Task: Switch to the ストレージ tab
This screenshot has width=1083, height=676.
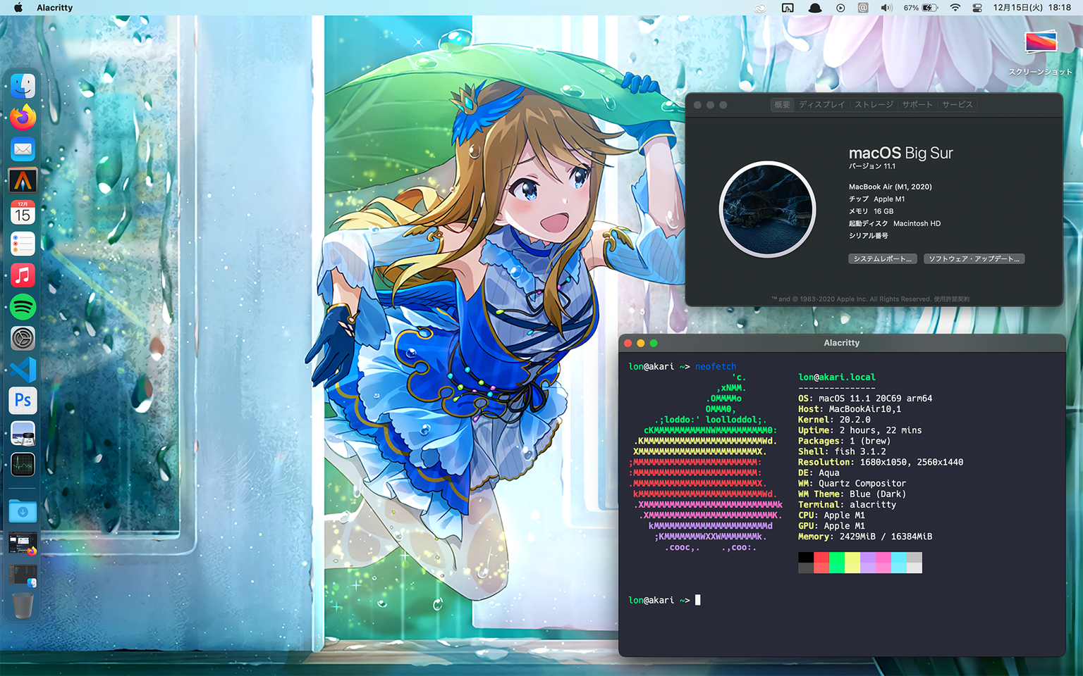Action: pyautogui.click(x=874, y=105)
